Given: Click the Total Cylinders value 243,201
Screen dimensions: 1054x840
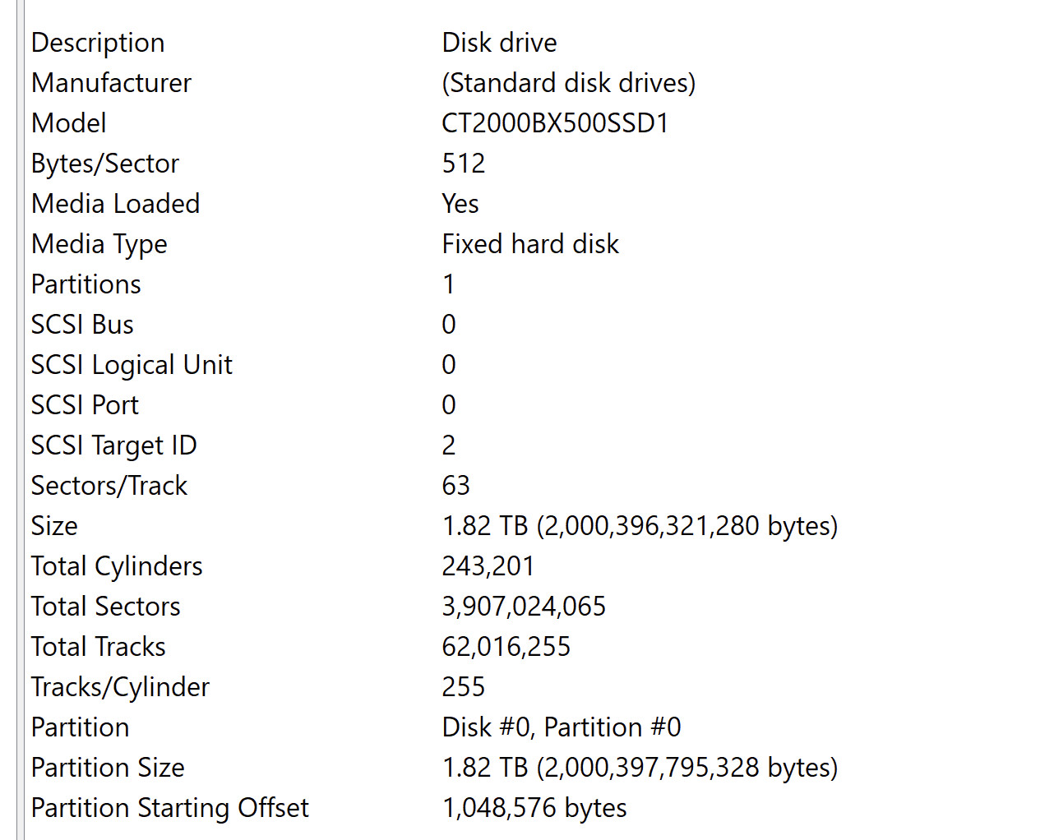Looking at the screenshot, I should click(x=488, y=566).
